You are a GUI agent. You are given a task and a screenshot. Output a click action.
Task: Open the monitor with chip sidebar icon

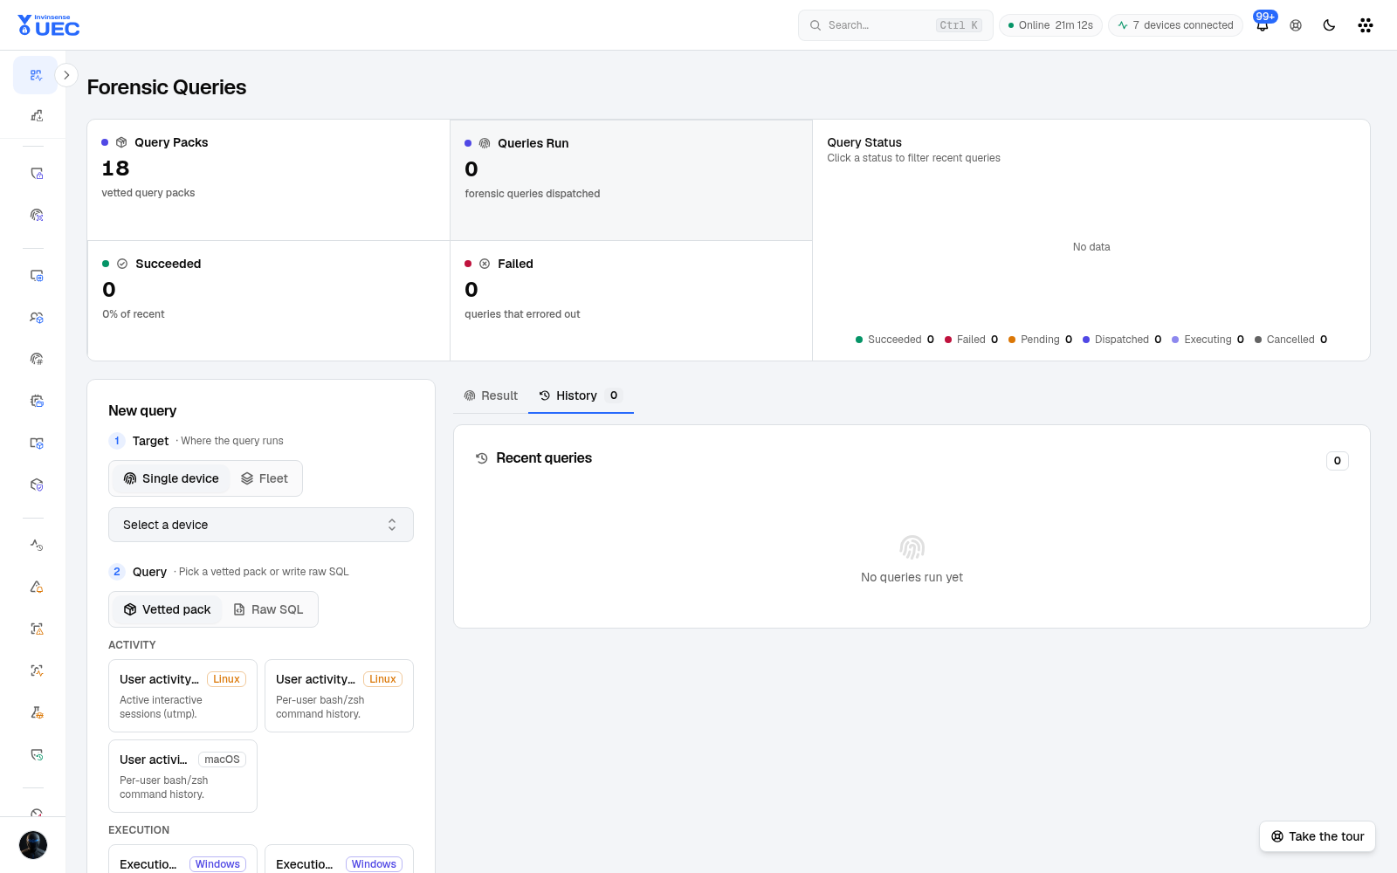(37, 276)
